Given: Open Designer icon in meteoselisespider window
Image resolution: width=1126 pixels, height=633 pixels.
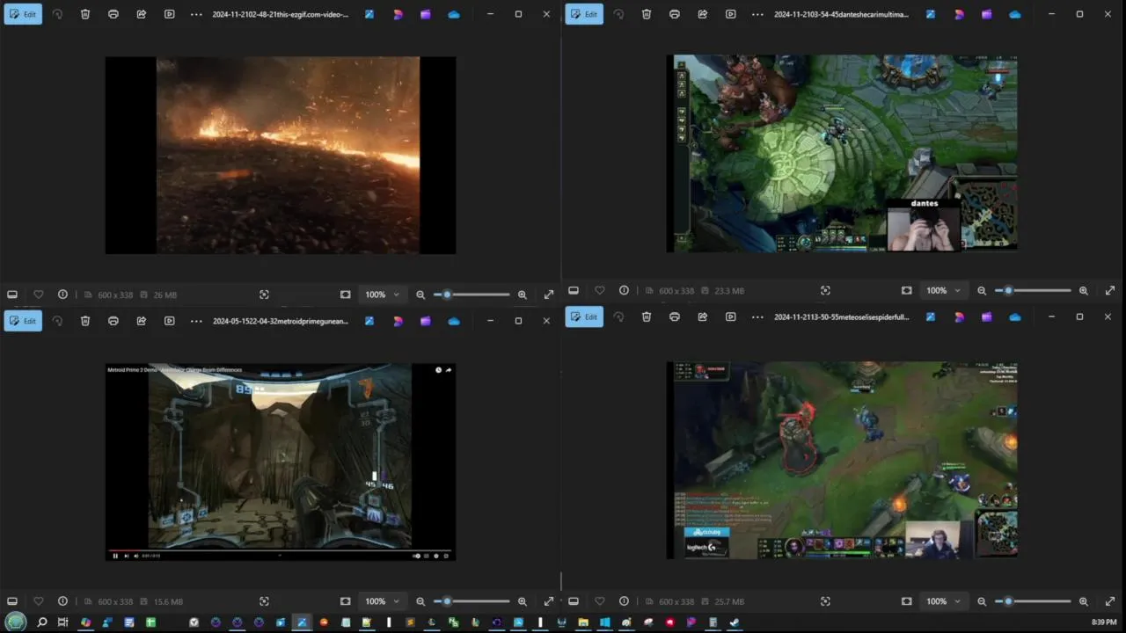Looking at the screenshot, I should click(x=959, y=316).
